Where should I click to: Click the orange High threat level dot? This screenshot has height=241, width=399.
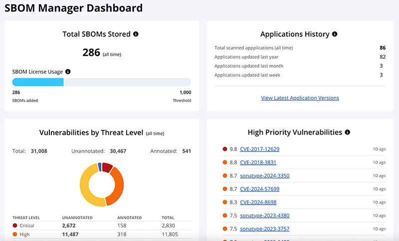click(x=15, y=235)
